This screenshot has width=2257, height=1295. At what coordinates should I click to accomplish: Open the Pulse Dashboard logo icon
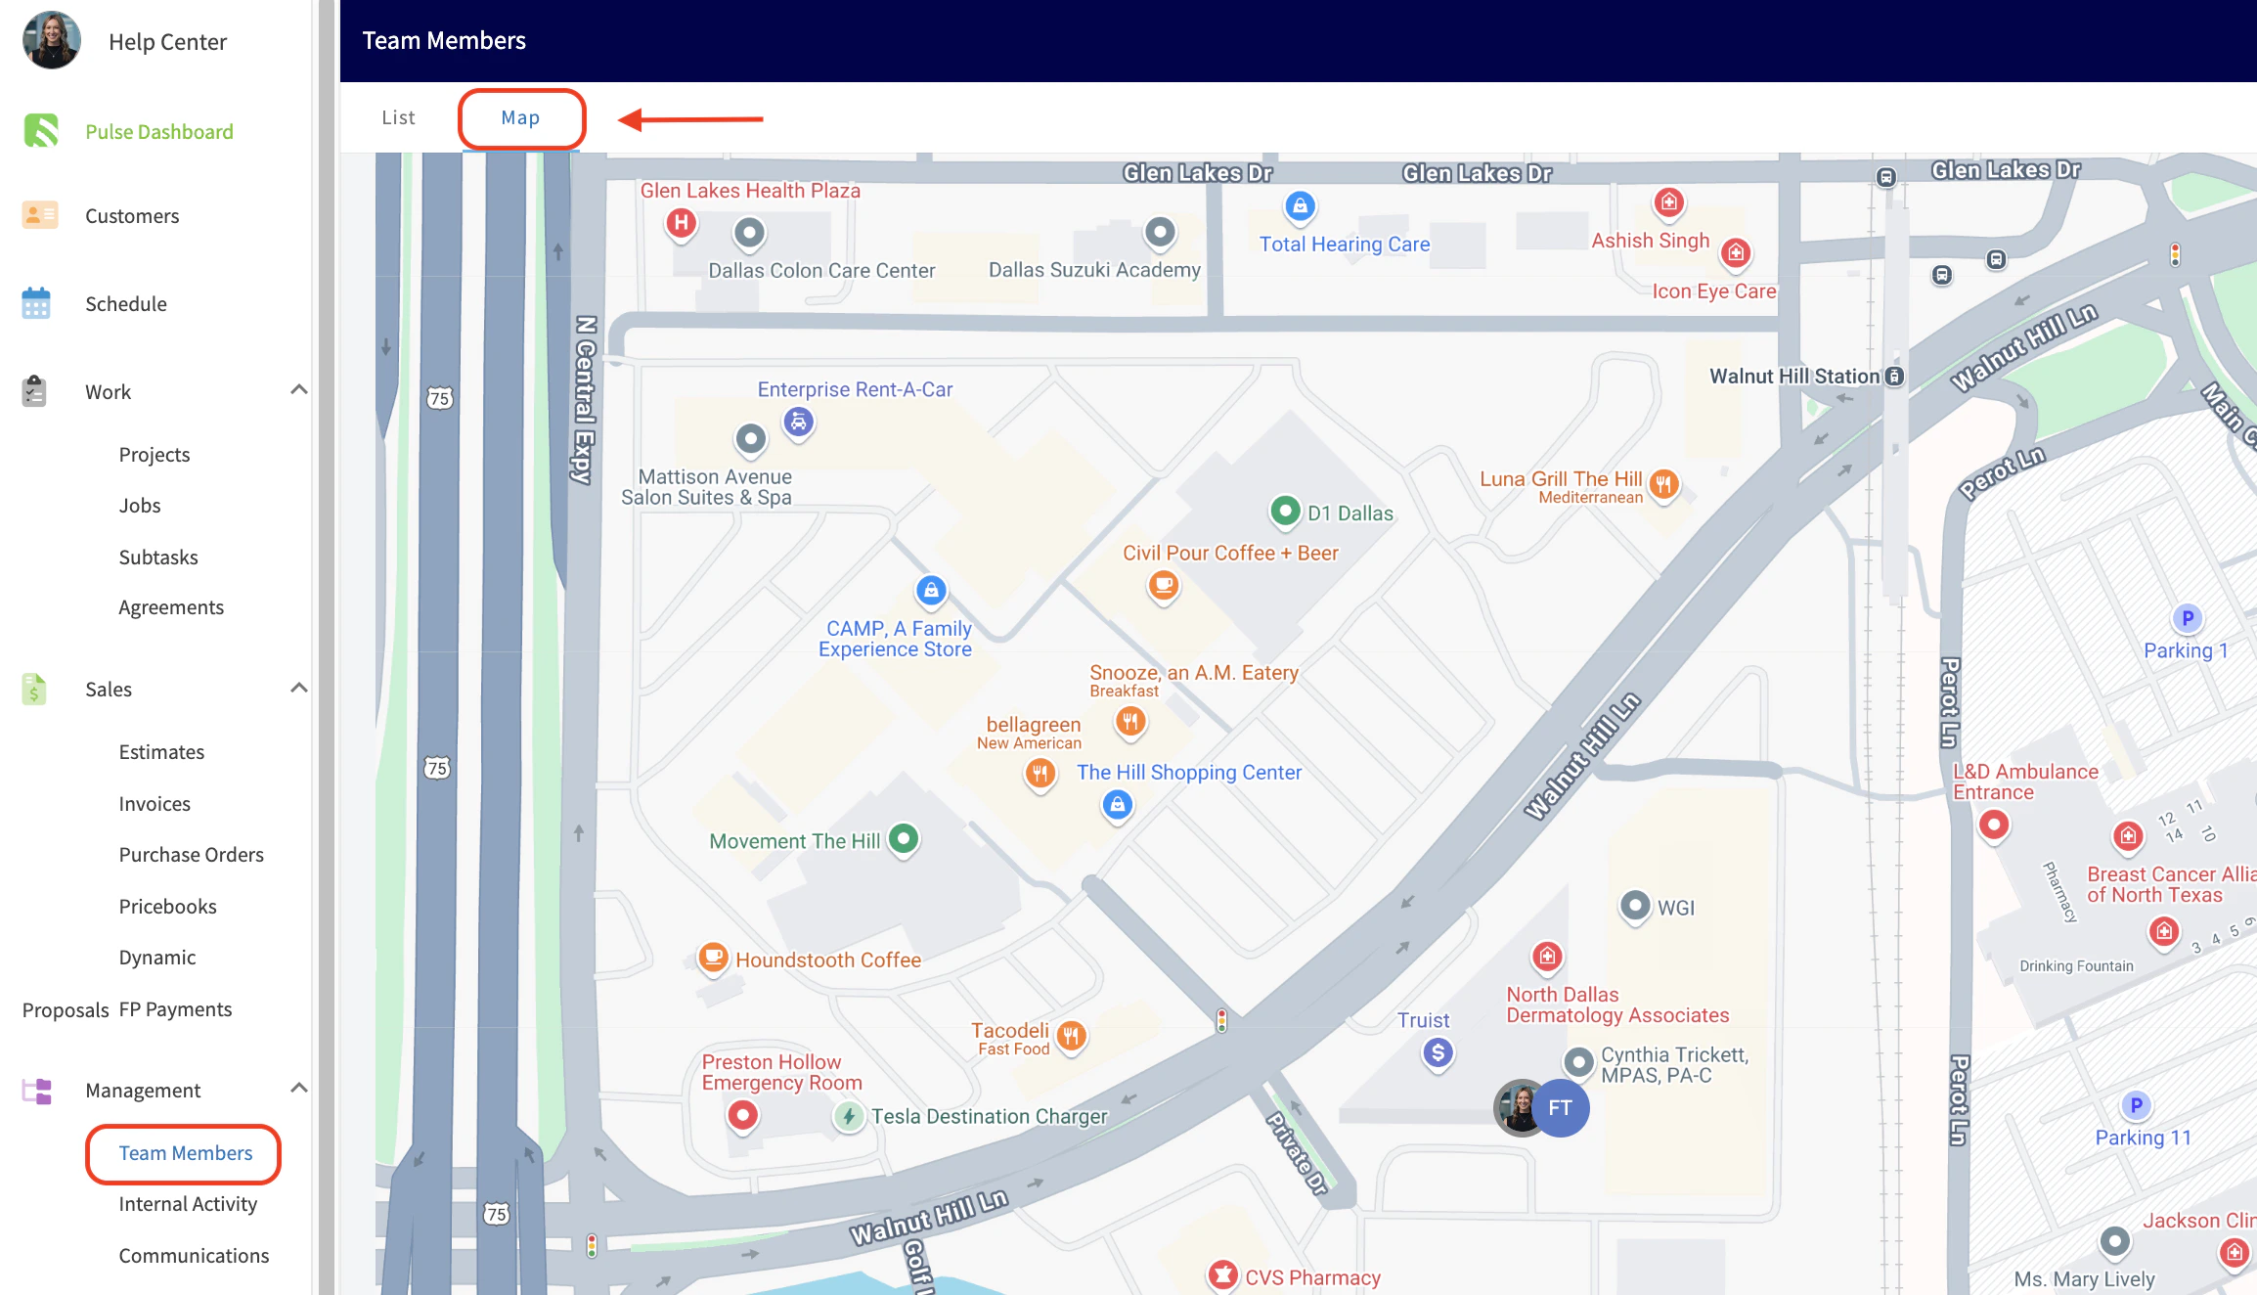(40, 131)
